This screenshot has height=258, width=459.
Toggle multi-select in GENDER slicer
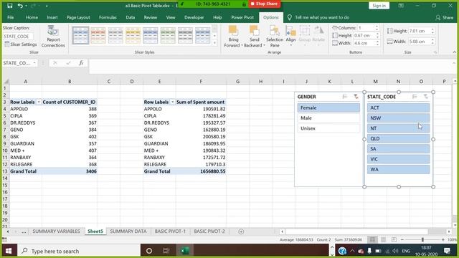345,97
